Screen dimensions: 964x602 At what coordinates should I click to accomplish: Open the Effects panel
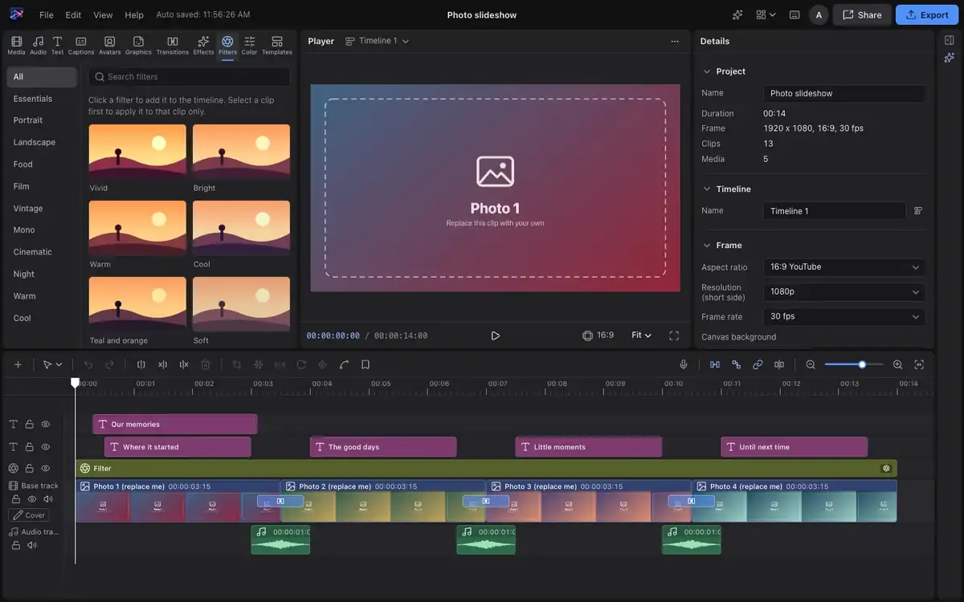pyautogui.click(x=203, y=46)
